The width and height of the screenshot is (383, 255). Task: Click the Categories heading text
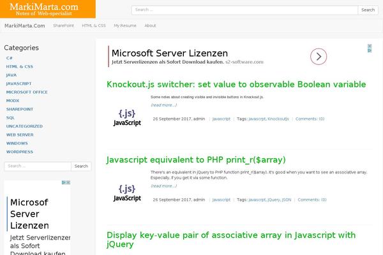pos(22,48)
